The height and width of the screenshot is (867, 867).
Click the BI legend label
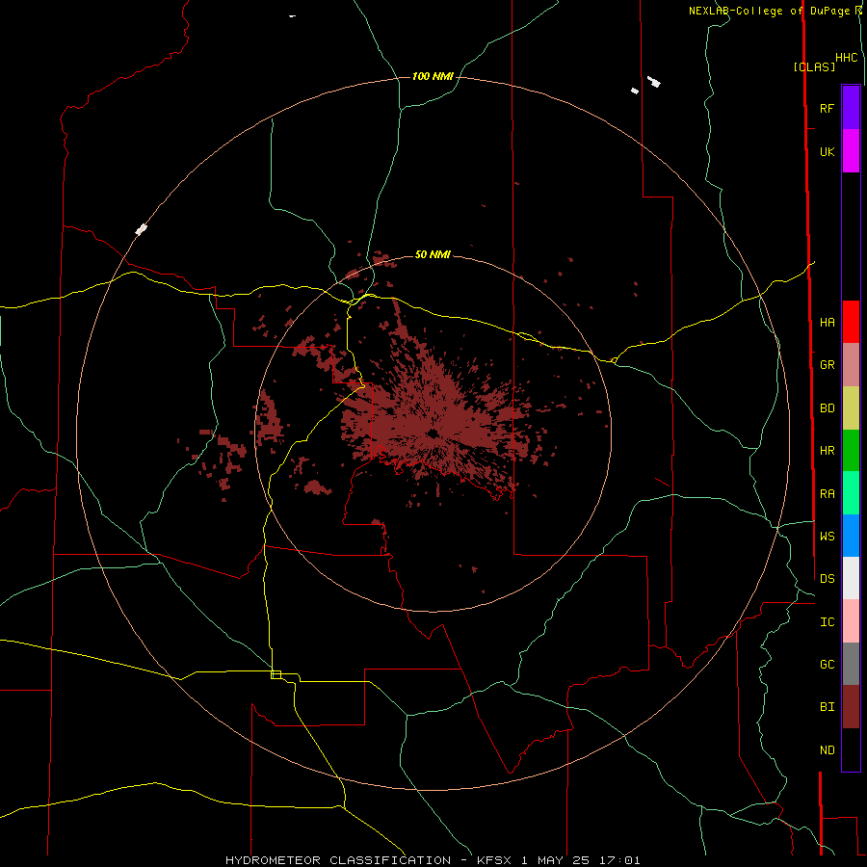click(x=827, y=707)
